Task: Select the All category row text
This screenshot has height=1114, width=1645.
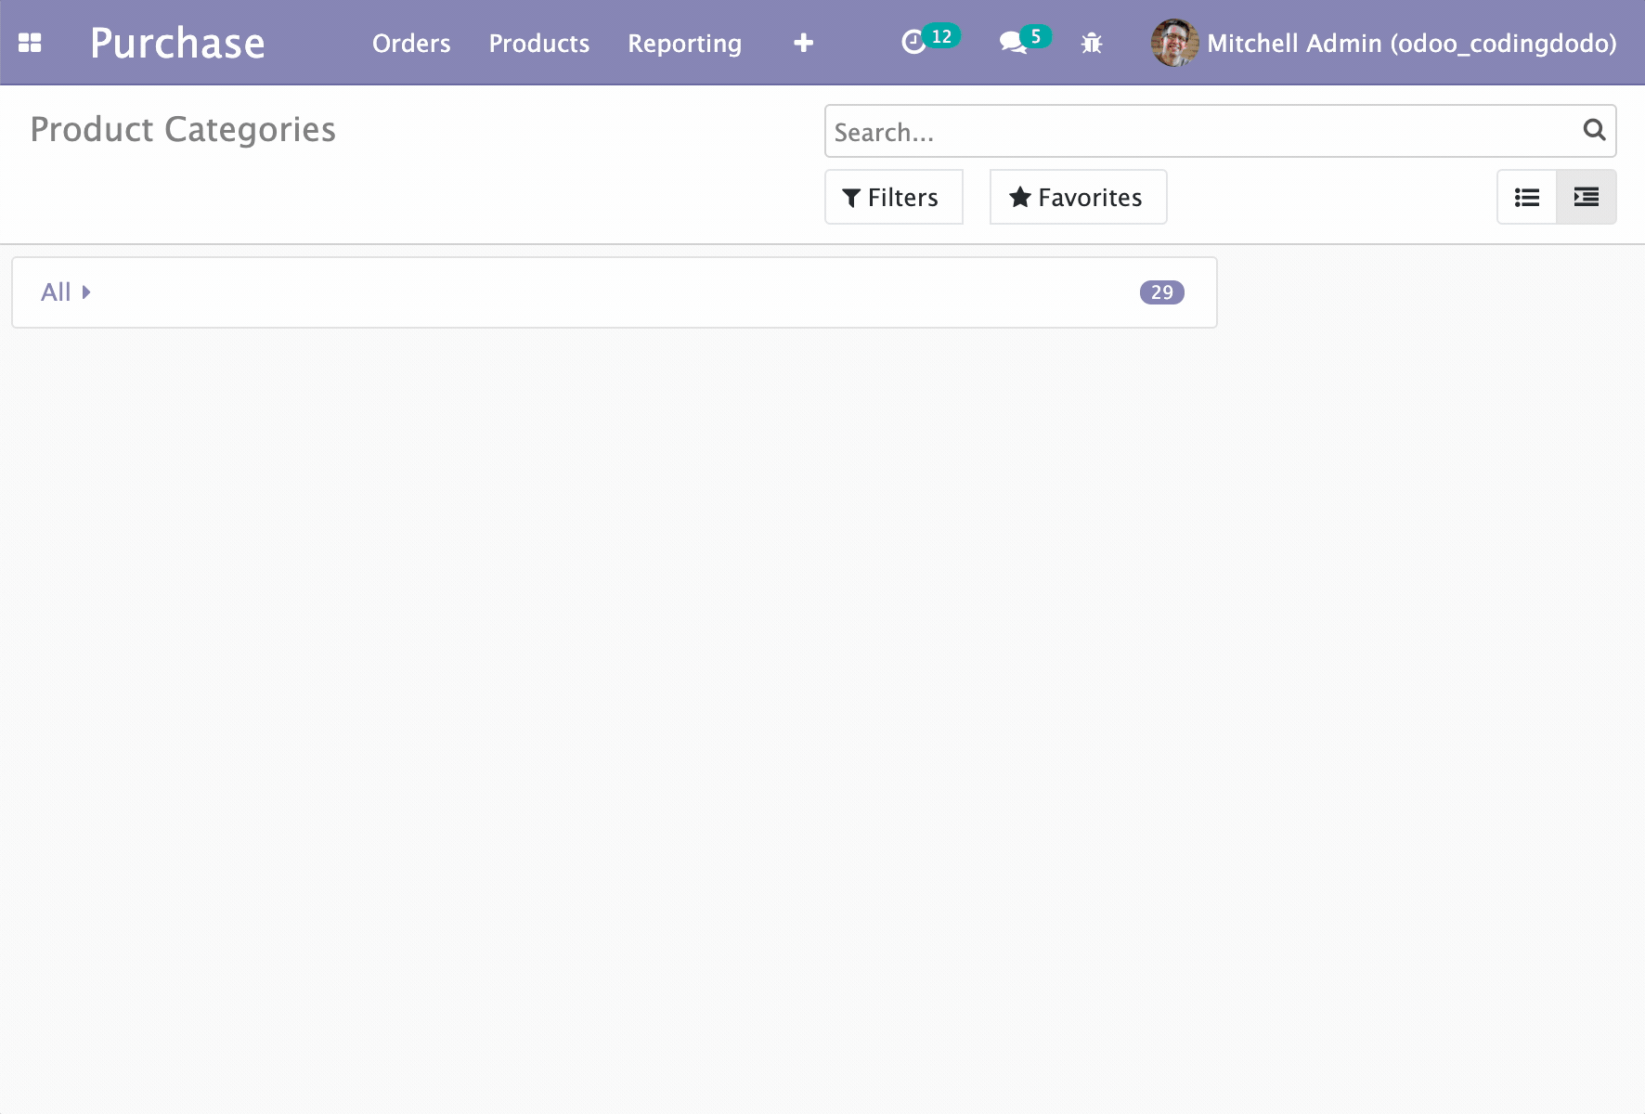Action: pos(56,292)
